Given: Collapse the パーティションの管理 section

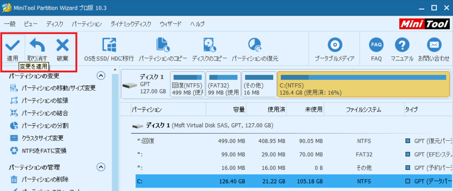Looking at the screenshot, I should click(x=100, y=167).
